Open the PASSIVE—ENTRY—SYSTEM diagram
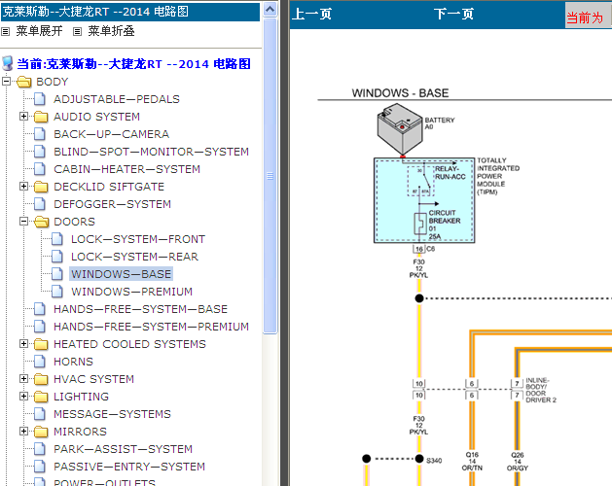The image size is (612, 486). tap(129, 467)
